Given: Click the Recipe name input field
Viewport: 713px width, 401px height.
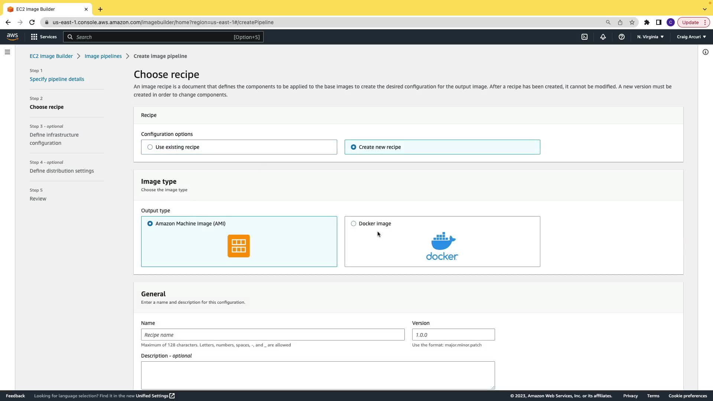Looking at the screenshot, I should [x=273, y=335].
